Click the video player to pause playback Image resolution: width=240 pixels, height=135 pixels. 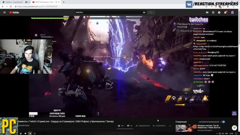(119, 67)
